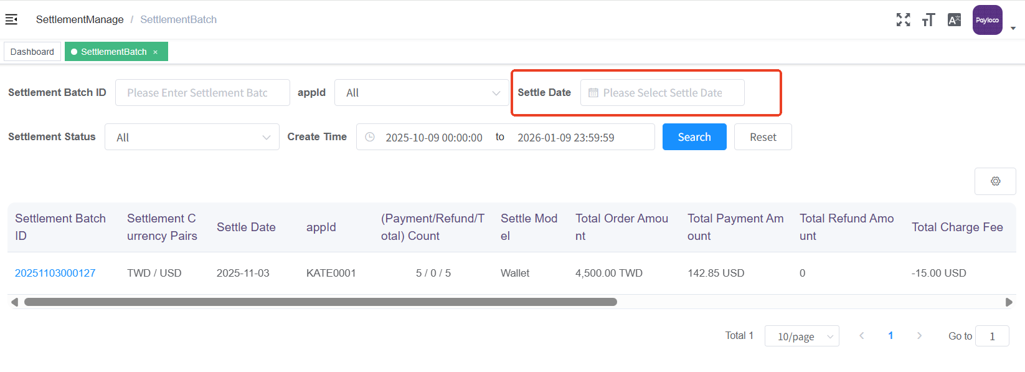Image resolution: width=1025 pixels, height=372 pixels.
Task: Focus the Settlement Batch ID input
Action: pyautogui.click(x=202, y=93)
